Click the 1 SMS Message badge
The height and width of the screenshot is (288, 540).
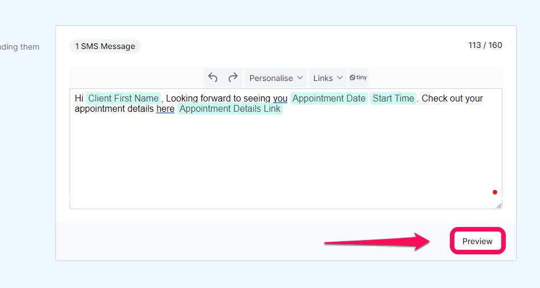105,46
